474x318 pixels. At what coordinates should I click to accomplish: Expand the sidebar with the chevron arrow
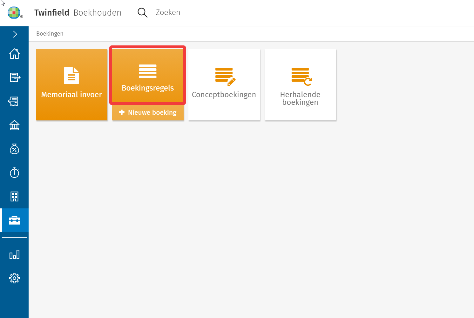coord(15,34)
